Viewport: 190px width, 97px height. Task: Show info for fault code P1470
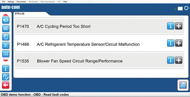pos(171,26)
